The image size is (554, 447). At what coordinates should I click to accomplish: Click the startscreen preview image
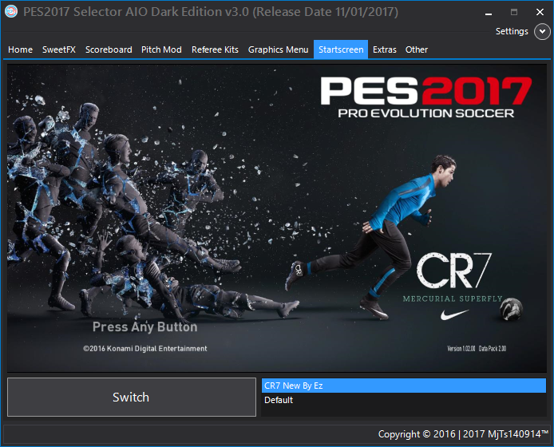pos(277,218)
